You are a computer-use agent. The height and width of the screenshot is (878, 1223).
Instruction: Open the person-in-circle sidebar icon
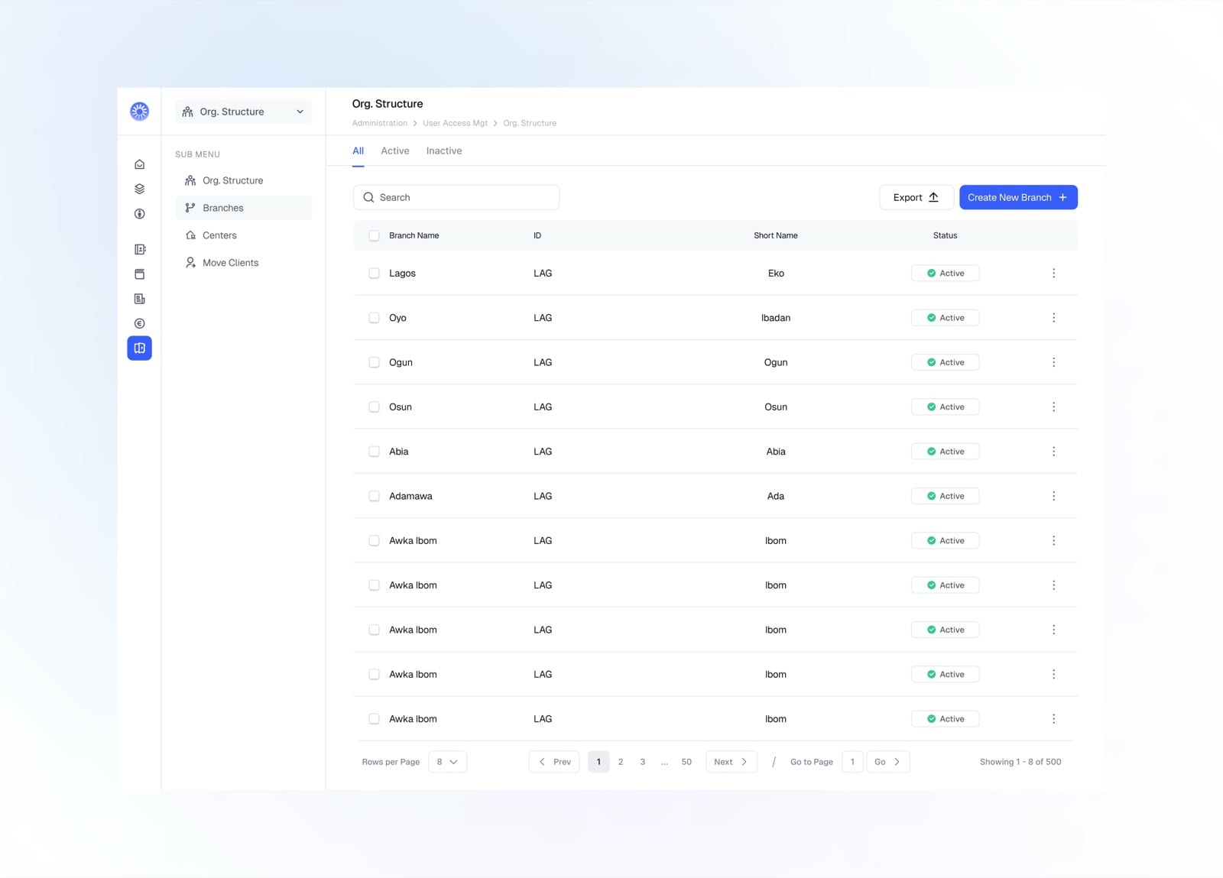pyautogui.click(x=139, y=214)
